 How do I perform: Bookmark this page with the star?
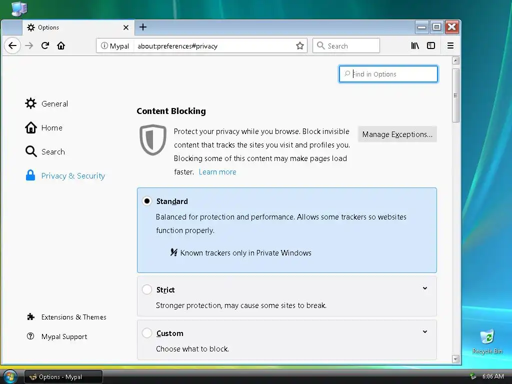coord(300,45)
